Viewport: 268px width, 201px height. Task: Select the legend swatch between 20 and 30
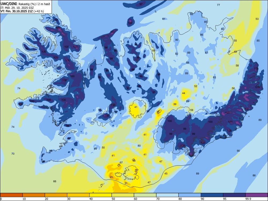click(x=56, y=195)
